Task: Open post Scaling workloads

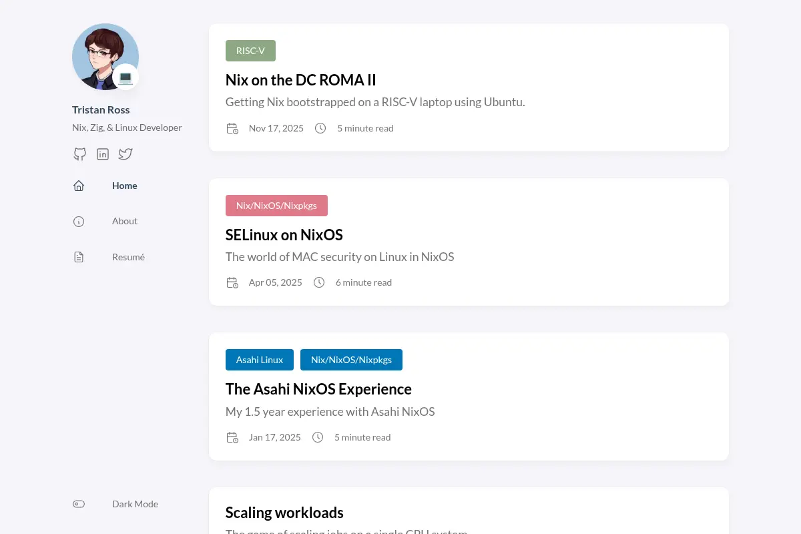Action: 284,513
